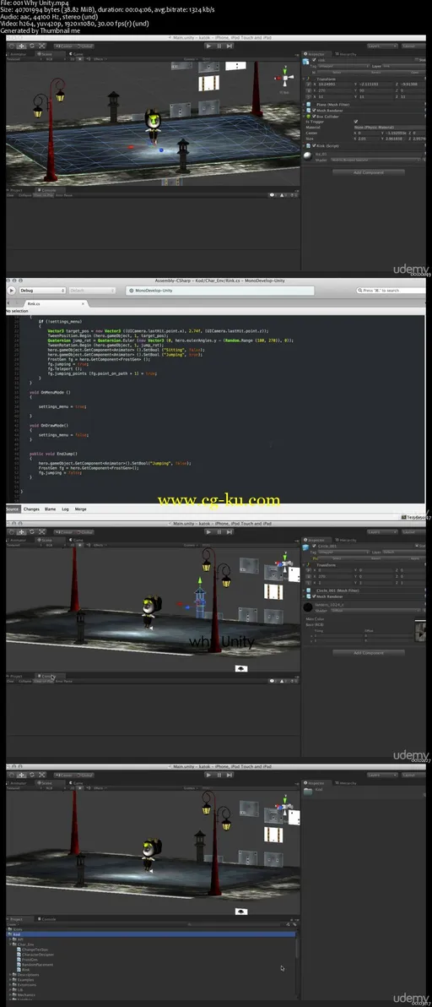
Task: Select the Log tab in MonoDevelop
Action: click(x=65, y=509)
